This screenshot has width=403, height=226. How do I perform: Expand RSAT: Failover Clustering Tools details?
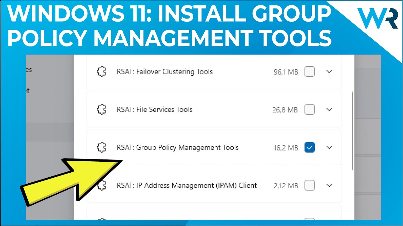point(329,72)
